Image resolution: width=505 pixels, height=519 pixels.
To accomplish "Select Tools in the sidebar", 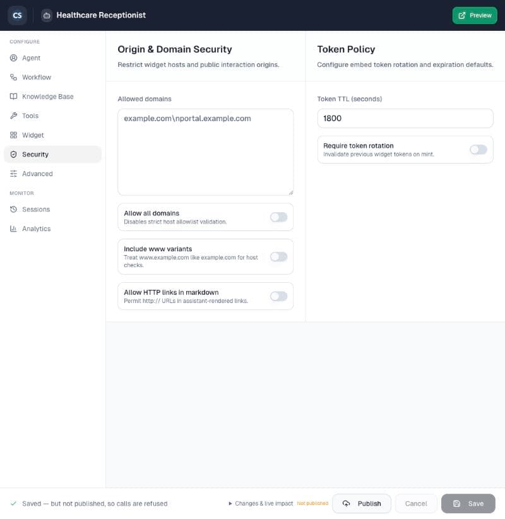I will [52, 116].
